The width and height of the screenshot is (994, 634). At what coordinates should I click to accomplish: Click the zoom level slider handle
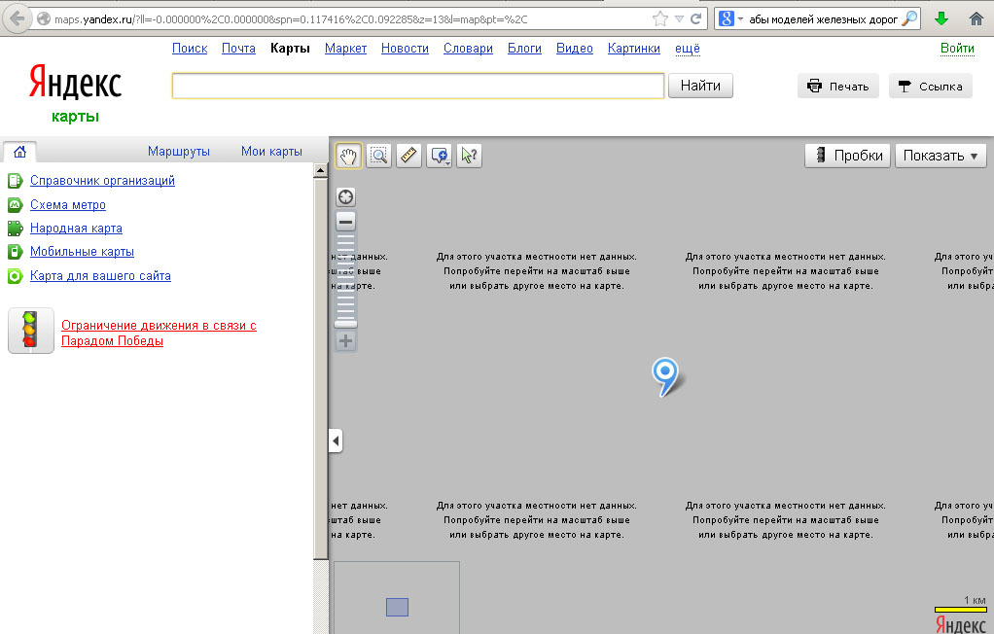click(345, 324)
